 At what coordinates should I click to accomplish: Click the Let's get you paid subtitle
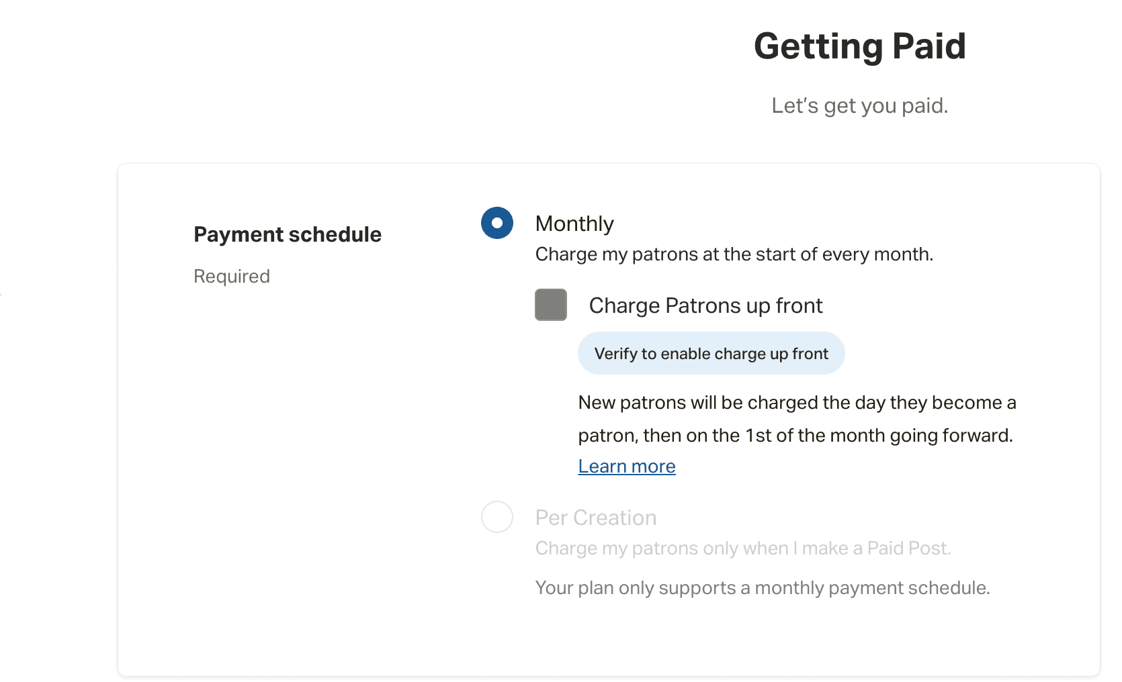click(859, 105)
